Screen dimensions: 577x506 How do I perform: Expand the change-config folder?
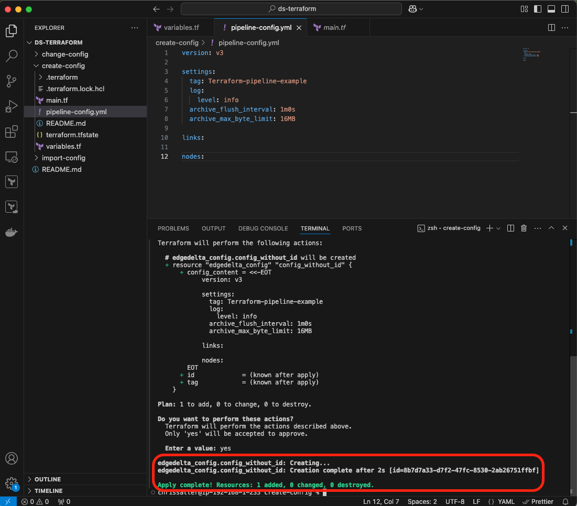click(64, 54)
